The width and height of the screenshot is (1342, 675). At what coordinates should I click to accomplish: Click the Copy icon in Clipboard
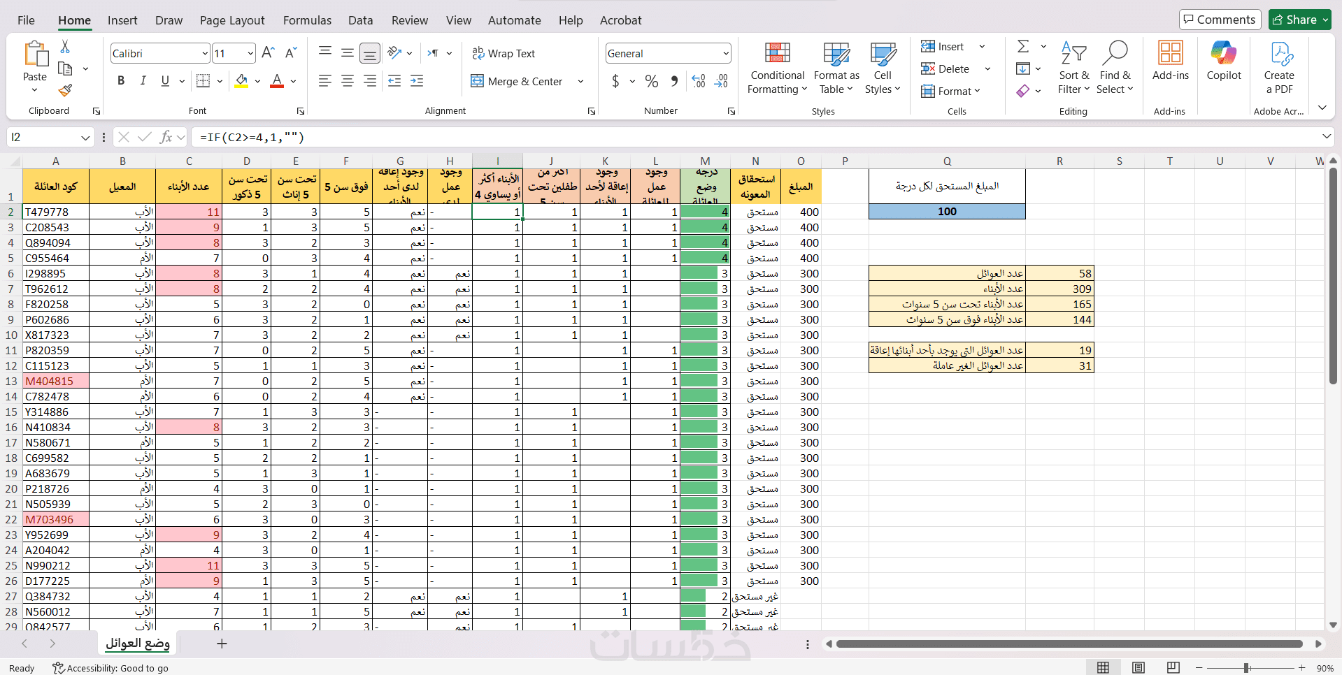click(65, 68)
